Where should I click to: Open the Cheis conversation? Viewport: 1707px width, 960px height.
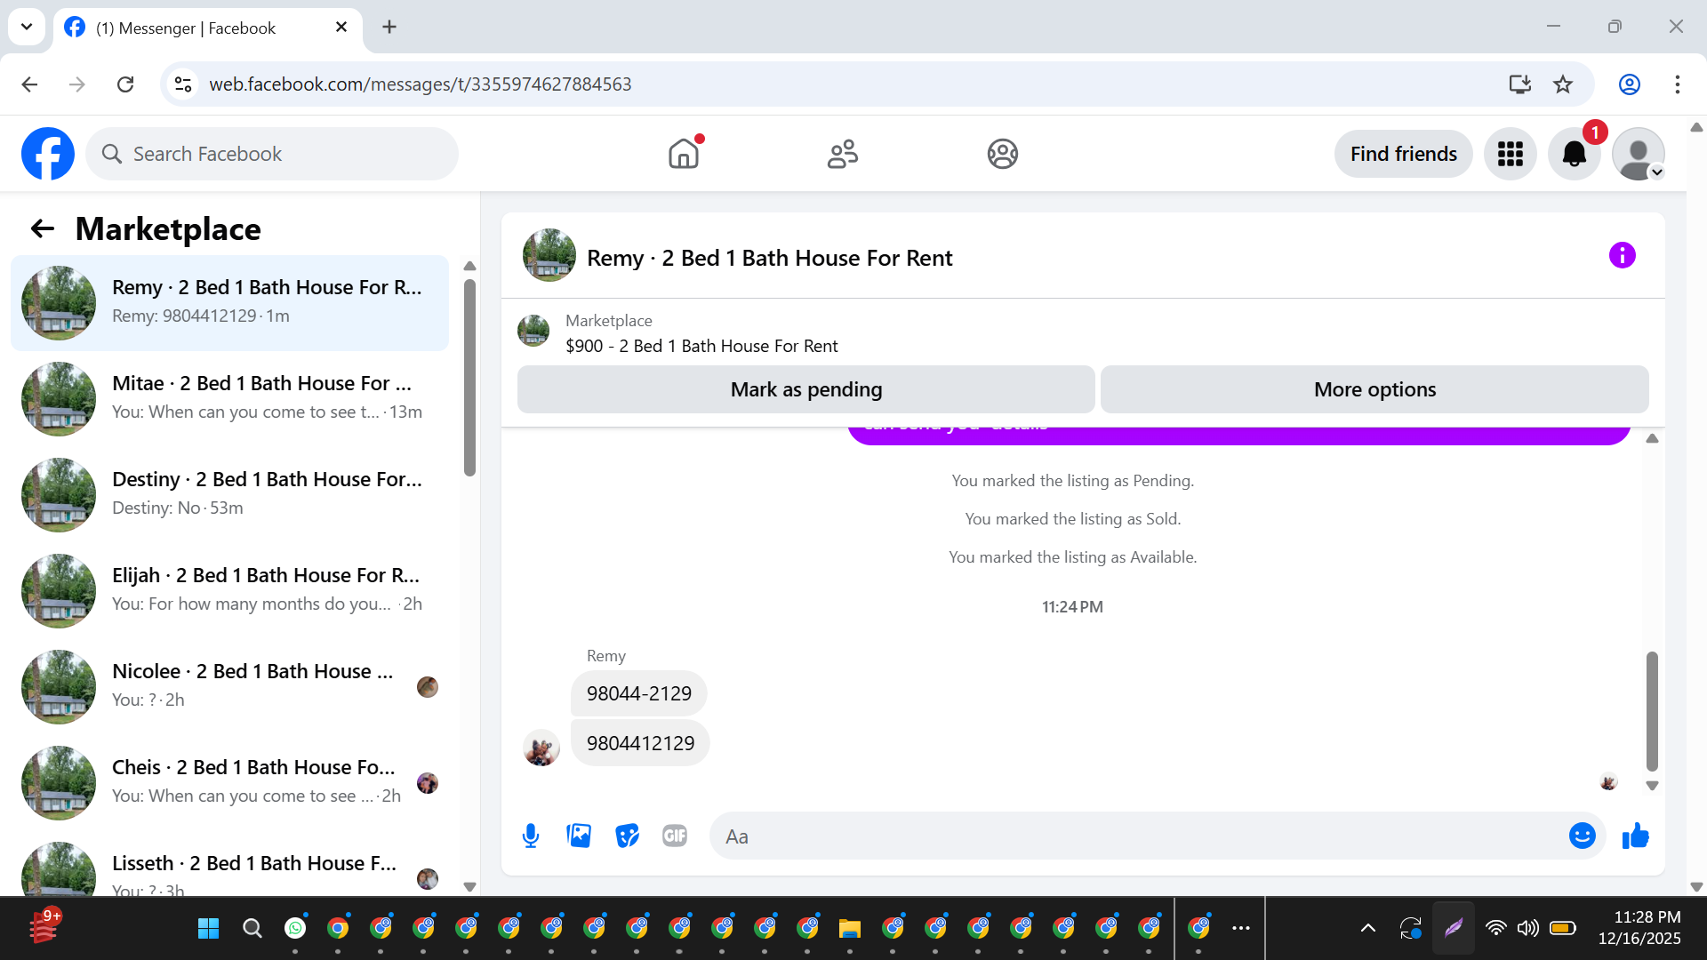coord(229,783)
